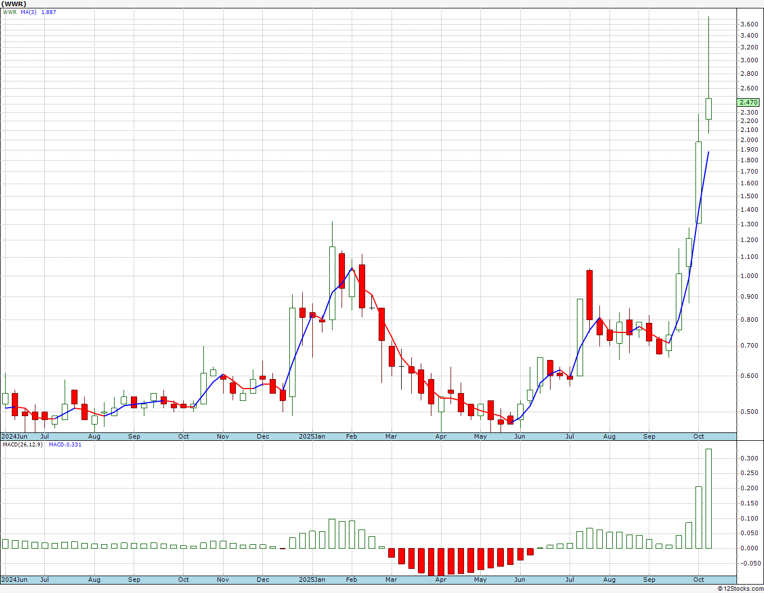
Task: Select the 1.600 price axis label
Action: [749, 183]
